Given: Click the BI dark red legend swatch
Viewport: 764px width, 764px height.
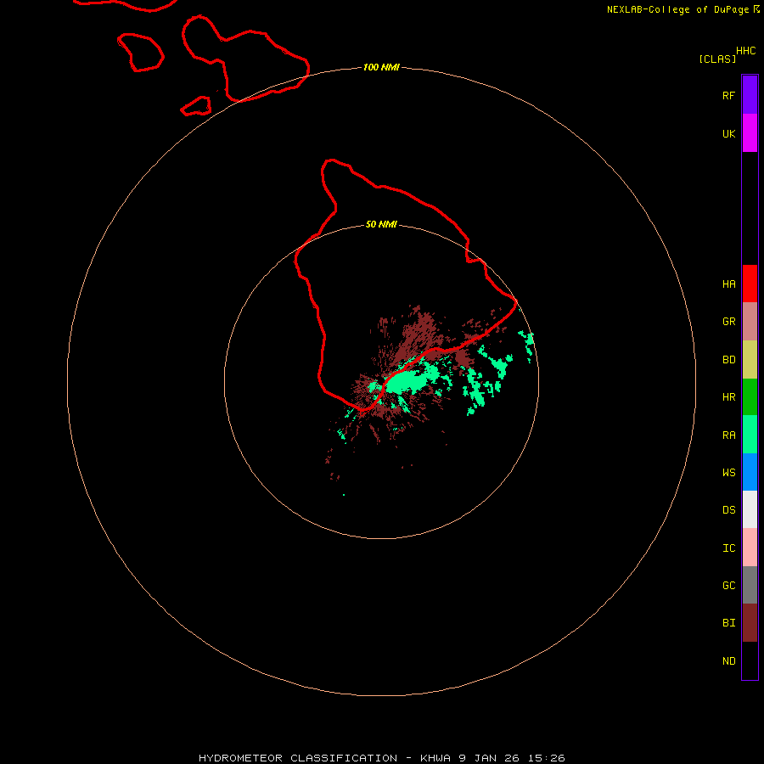Looking at the screenshot, I should [750, 623].
